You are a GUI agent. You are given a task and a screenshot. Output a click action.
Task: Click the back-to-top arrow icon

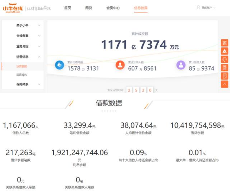(x=224, y=84)
